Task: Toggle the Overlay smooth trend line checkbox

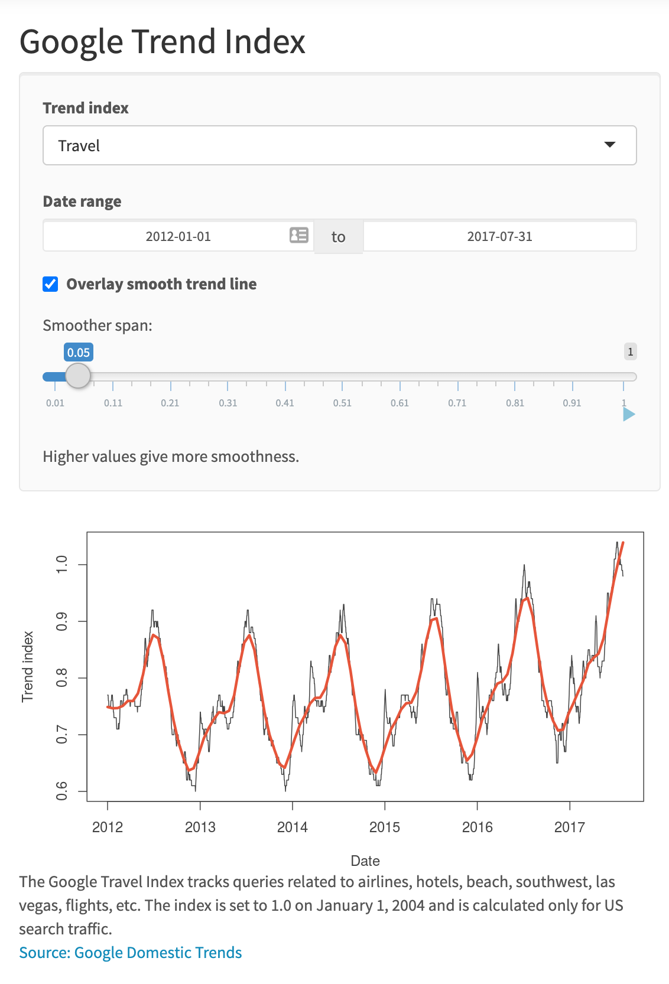Action: [51, 284]
